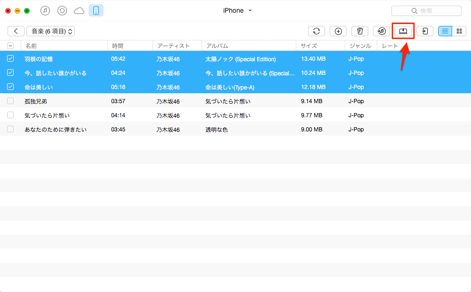Screen dimensions: 471x292
Task: Click J-Pop genre in 透明な色 row
Action: [356, 130]
